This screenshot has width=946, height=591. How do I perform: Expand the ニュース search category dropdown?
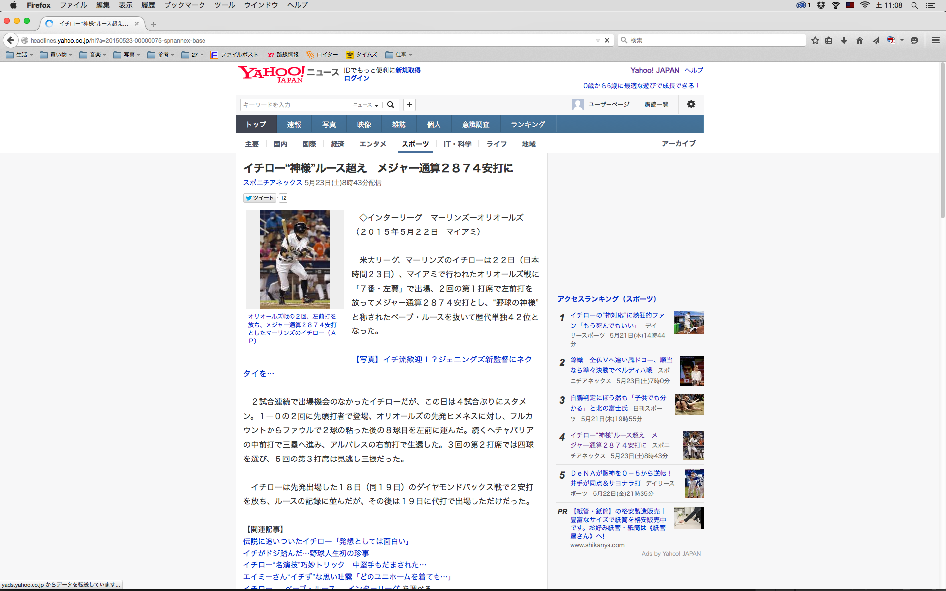pos(366,105)
